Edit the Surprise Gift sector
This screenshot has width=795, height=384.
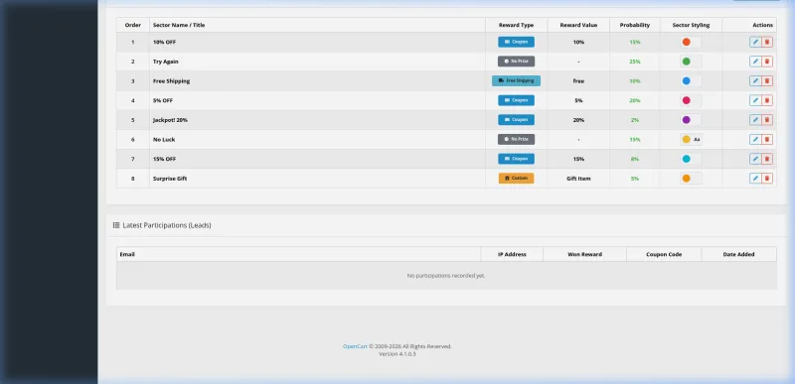click(755, 178)
